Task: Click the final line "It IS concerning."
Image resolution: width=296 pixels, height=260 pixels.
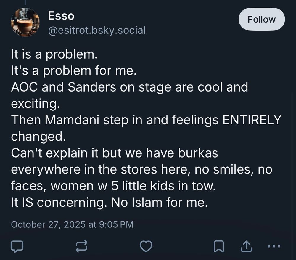Action: tap(109, 203)
